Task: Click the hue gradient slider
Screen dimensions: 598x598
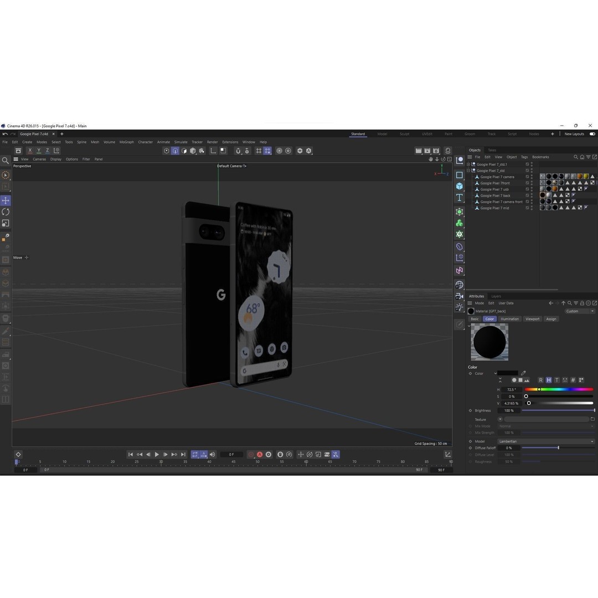Action: tap(559, 389)
